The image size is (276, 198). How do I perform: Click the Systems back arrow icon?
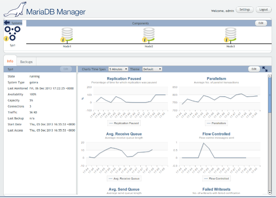point(7,23)
